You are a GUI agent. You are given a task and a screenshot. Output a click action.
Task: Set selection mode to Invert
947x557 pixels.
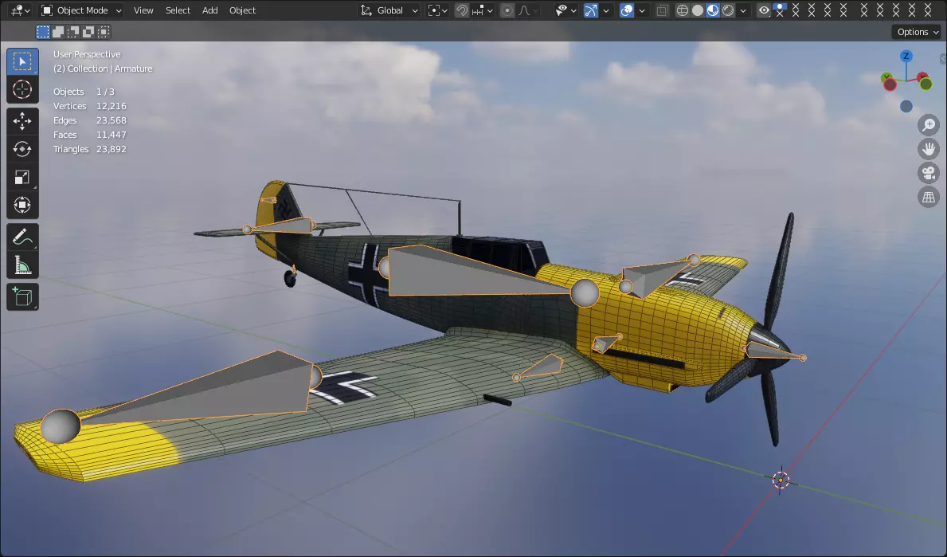pos(88,32)
